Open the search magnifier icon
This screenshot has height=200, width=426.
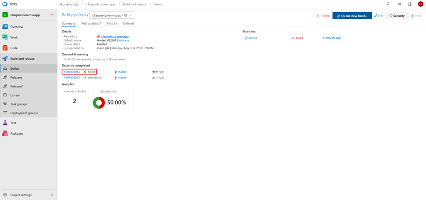[388, 4]
